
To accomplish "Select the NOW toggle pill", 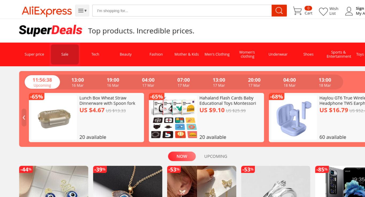I will pyautogui.click(x=182, y=156).
